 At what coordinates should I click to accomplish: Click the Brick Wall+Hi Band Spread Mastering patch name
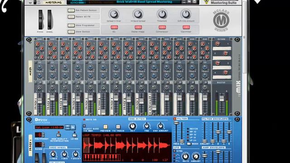[144, 2]
